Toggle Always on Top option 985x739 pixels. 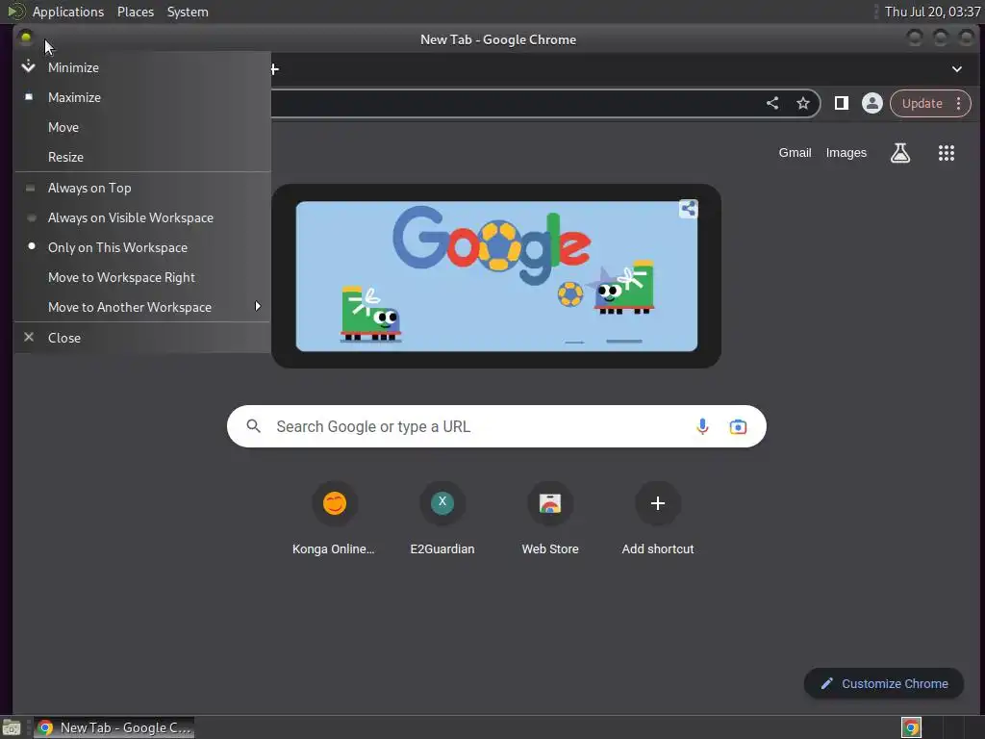pos(142,188)
